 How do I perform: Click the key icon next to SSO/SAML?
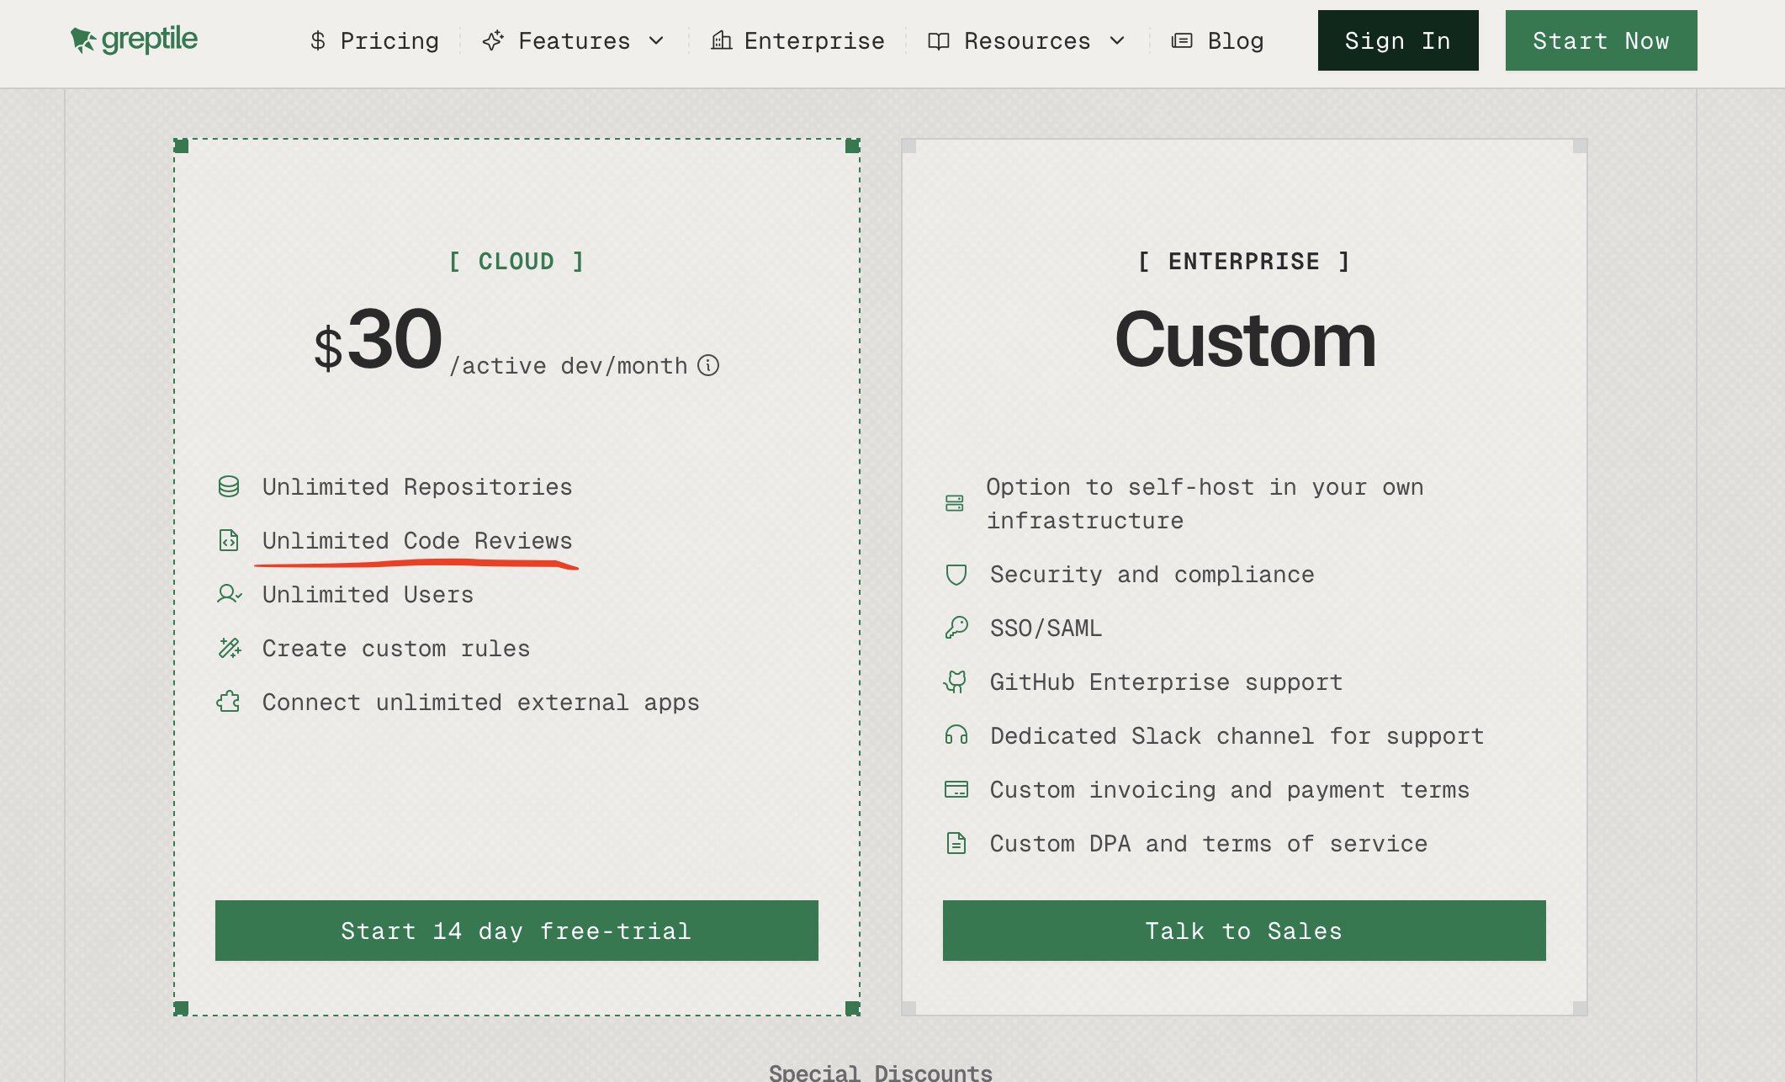[x=956, y=628]
